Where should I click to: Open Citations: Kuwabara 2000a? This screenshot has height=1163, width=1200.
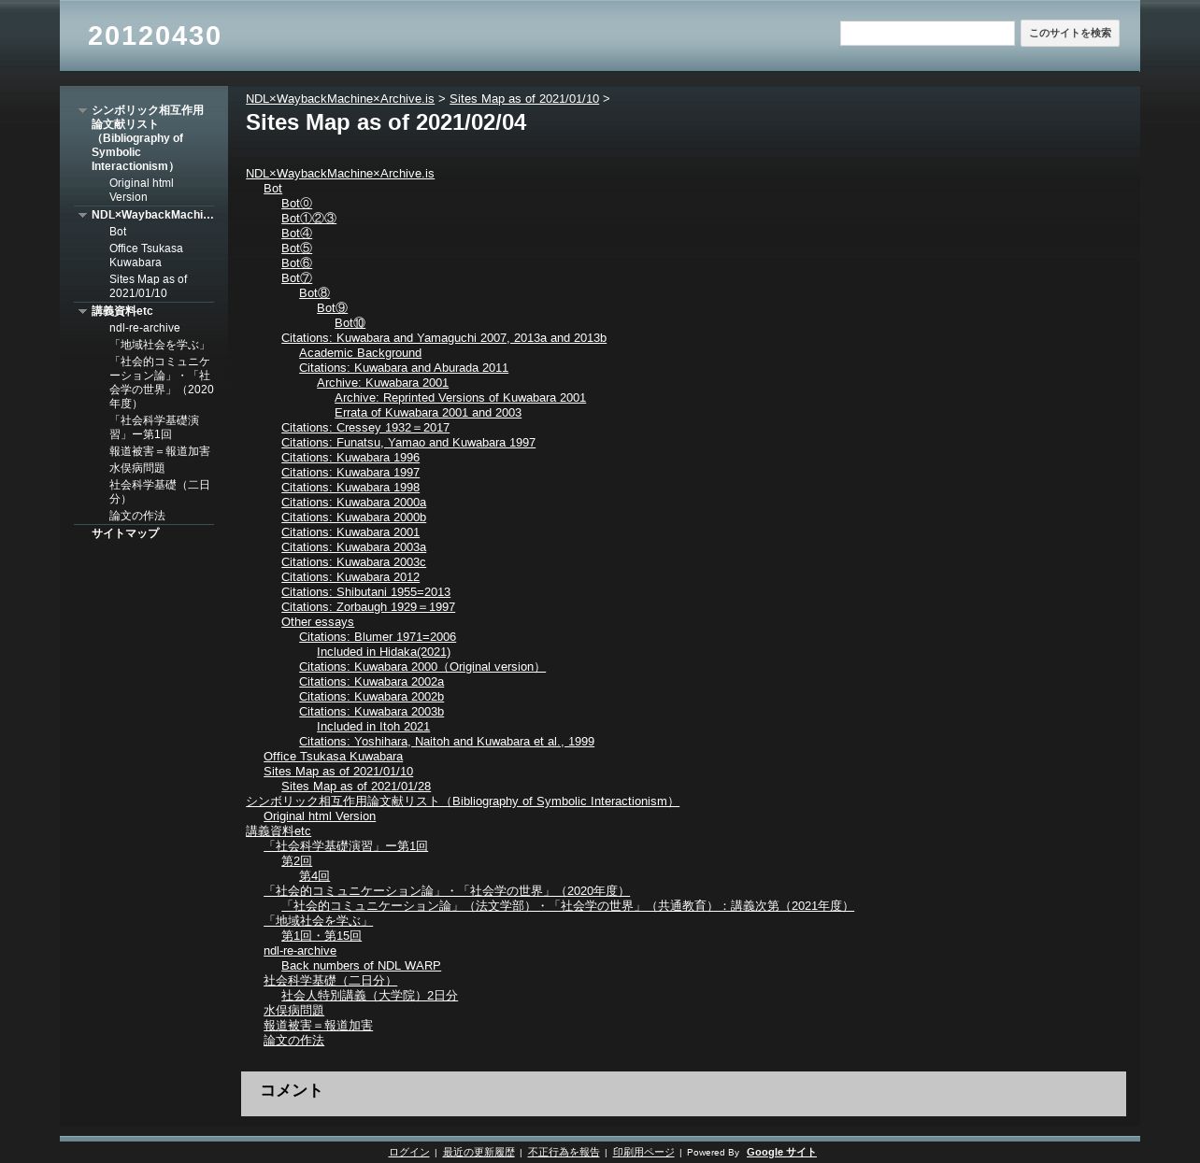click(353, 502)
